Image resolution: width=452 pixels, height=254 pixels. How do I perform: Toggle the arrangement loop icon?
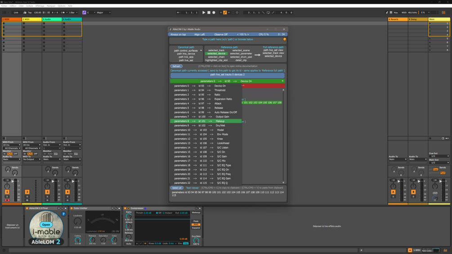(x=268, y=13)
